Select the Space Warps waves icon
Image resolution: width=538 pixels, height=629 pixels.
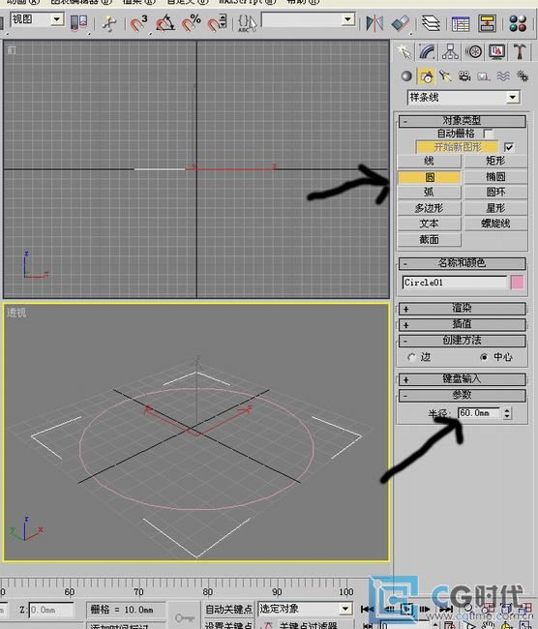click(x=503, y=75)
